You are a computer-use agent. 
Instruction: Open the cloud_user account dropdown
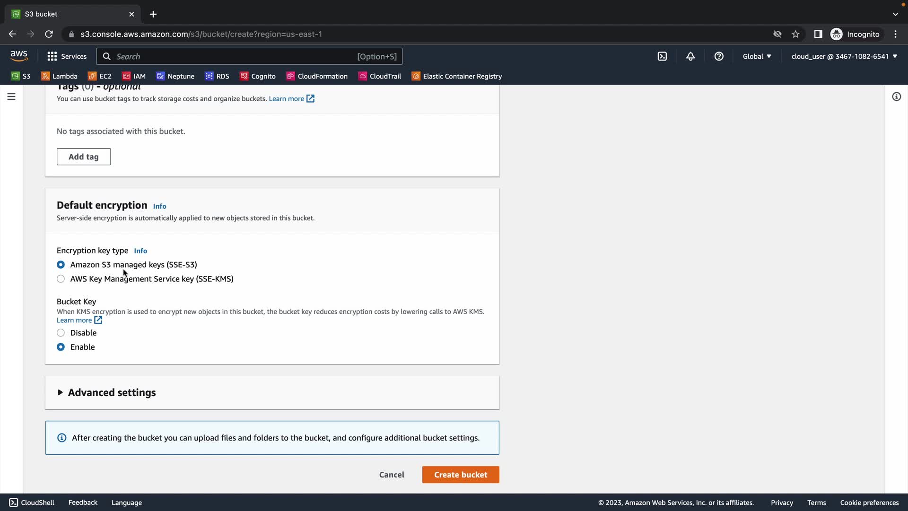844,56
